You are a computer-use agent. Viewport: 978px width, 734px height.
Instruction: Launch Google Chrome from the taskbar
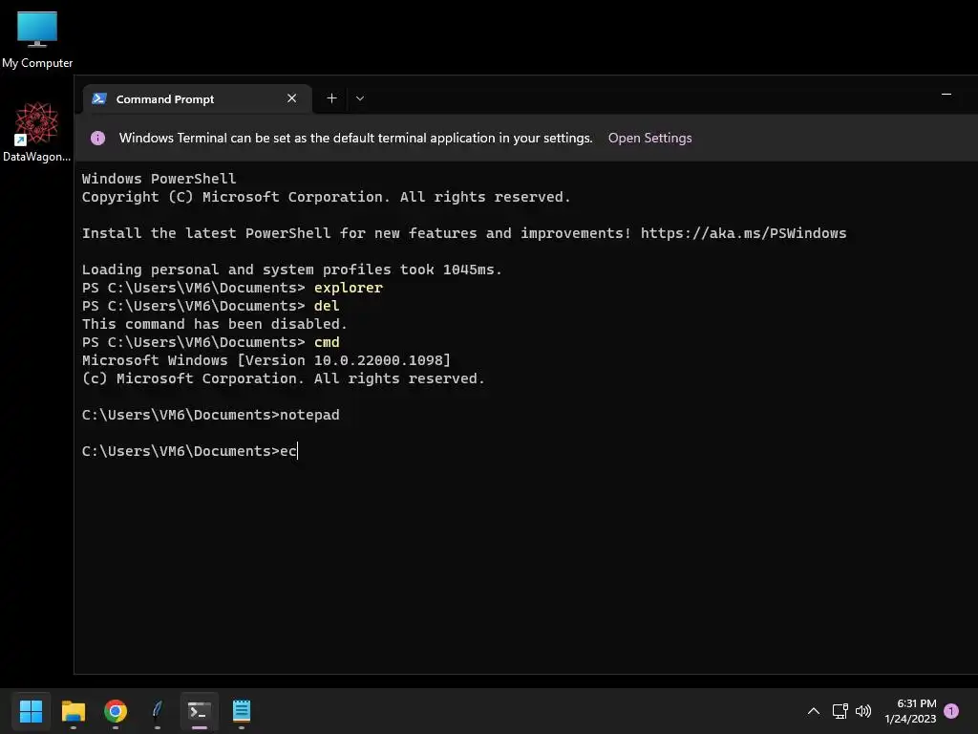click(x=116, y=711)
